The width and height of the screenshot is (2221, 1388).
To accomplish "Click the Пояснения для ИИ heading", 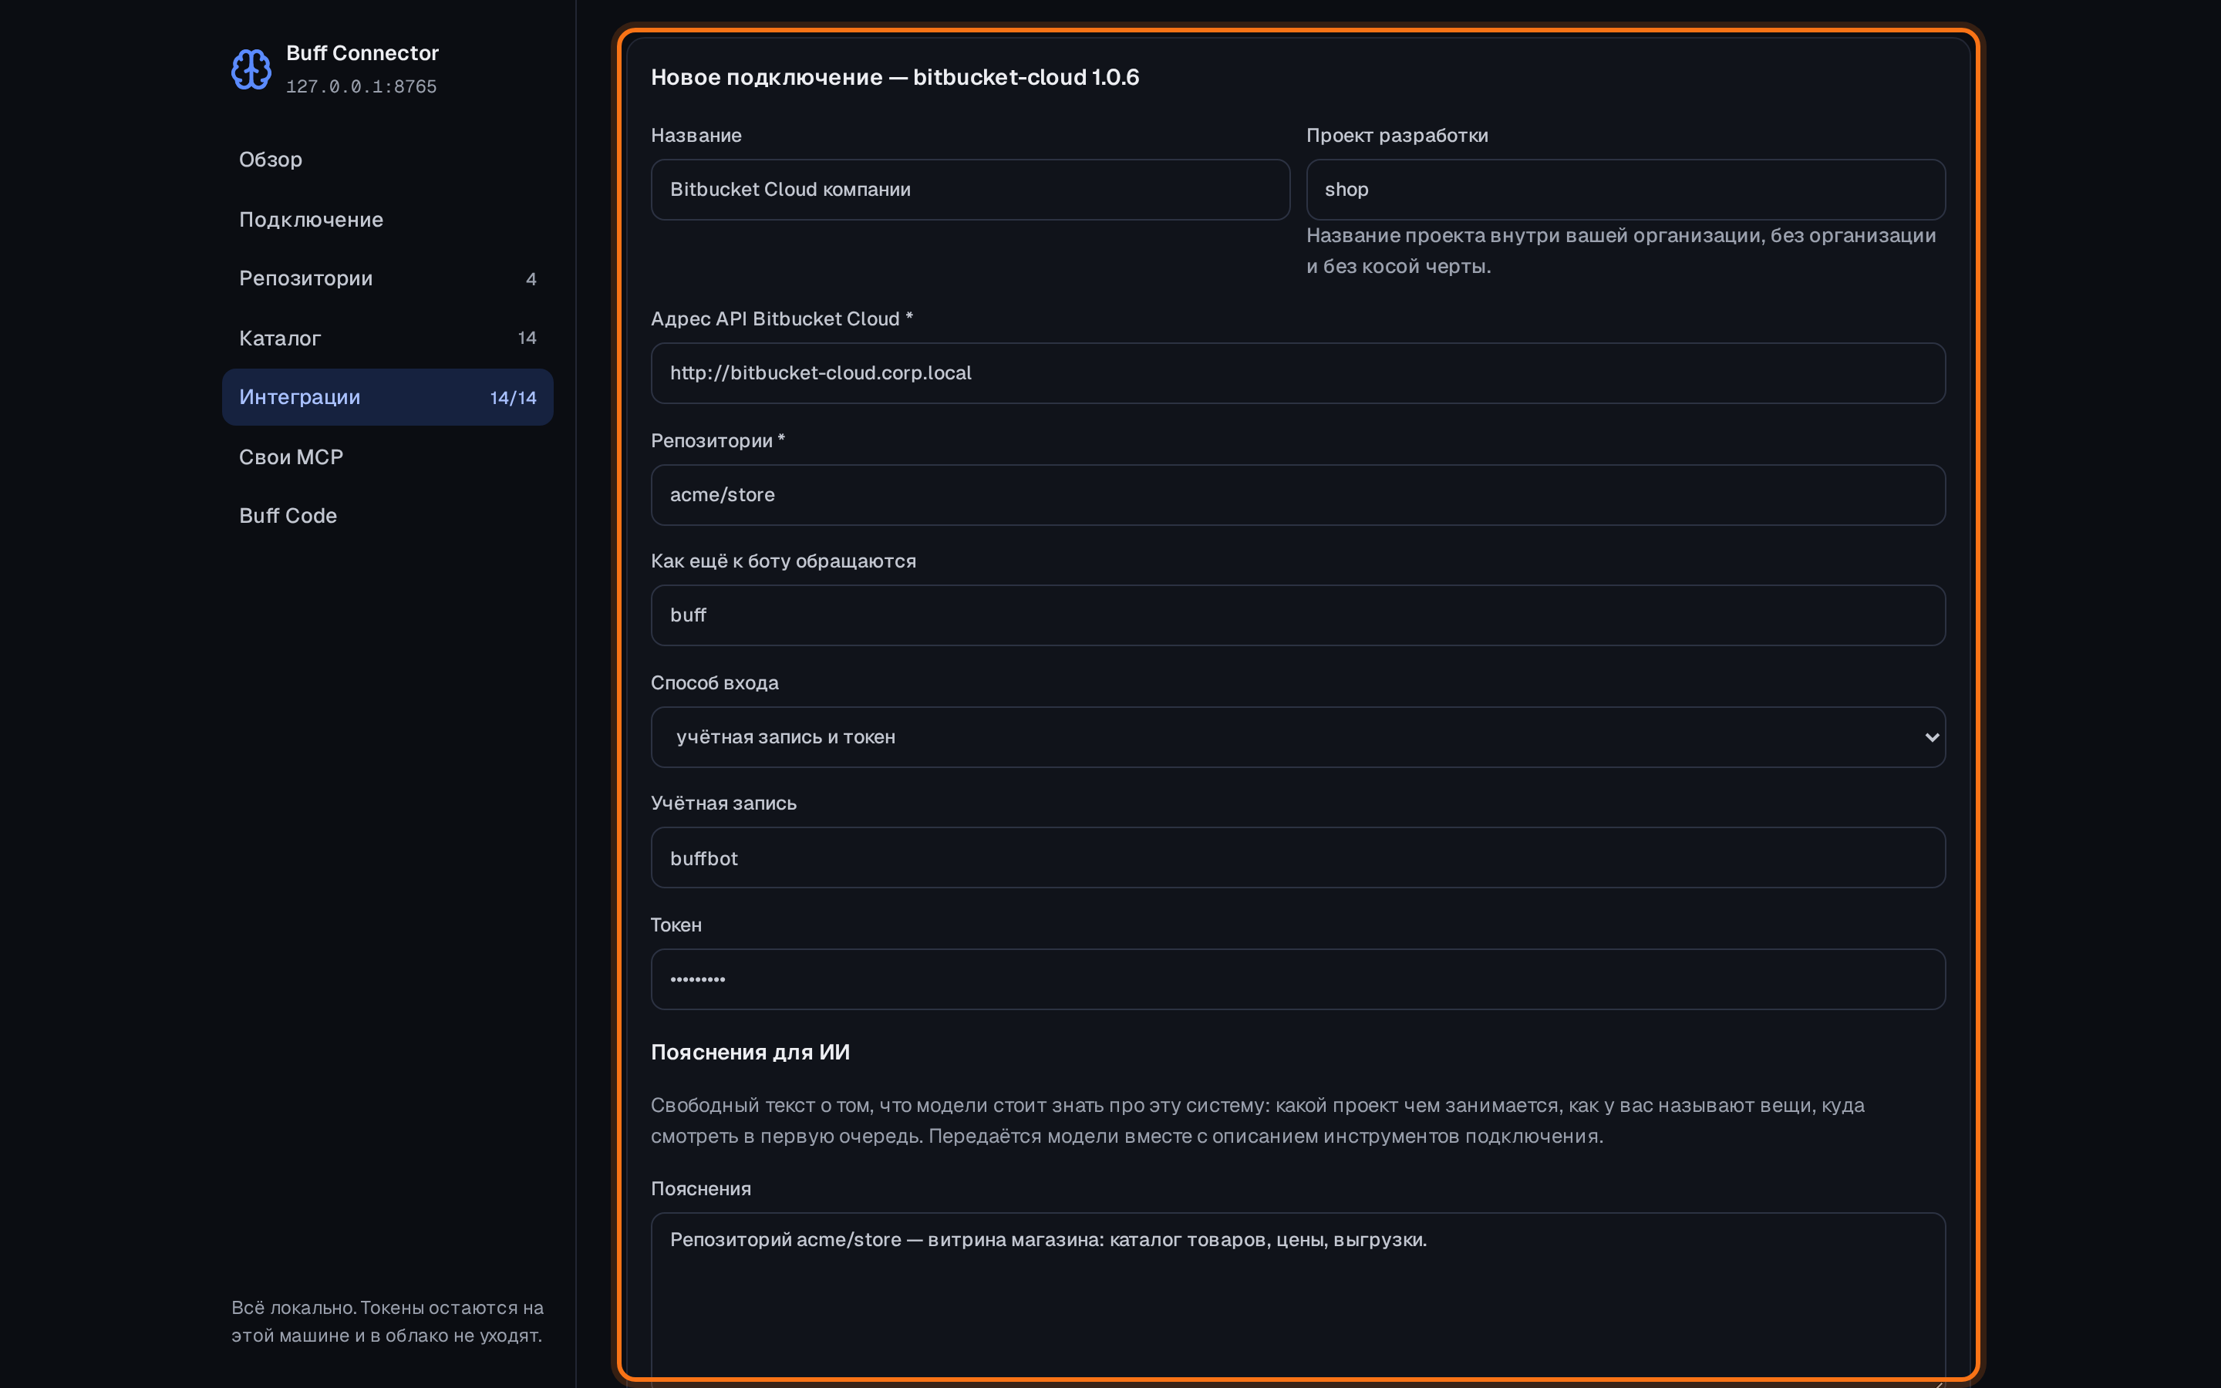I will click(x=750, y=1052).
